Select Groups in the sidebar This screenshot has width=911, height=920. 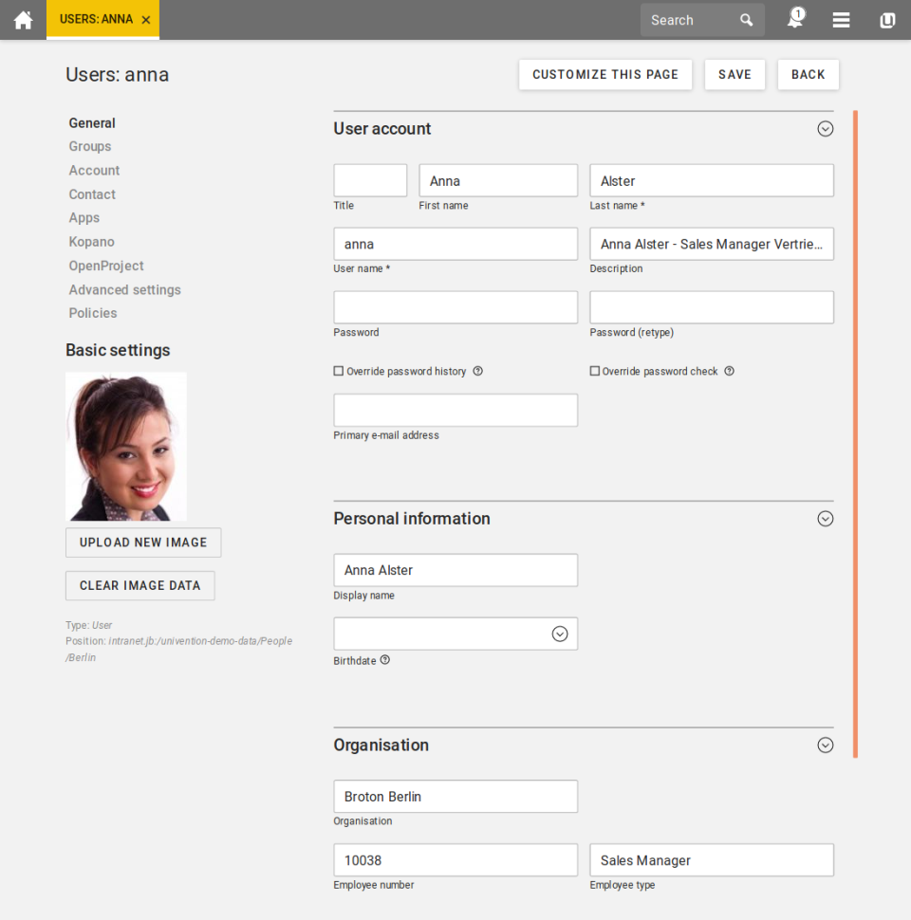point(89,146)
